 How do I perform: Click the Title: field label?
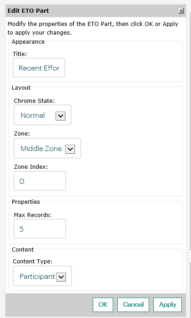click(20, 54)
